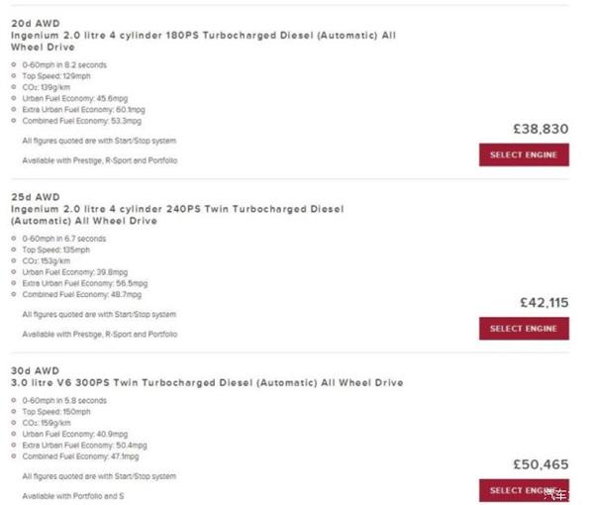Viewport: 594px width, 505px height.
Task: Click bullet beside Combined Fuel Economy 53.3mpg
Action: coord(14,121)
